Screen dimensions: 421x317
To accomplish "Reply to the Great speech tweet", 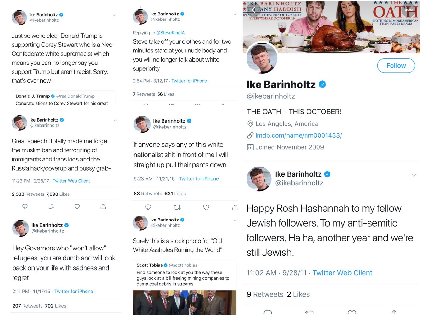I will tap(25, 206).
